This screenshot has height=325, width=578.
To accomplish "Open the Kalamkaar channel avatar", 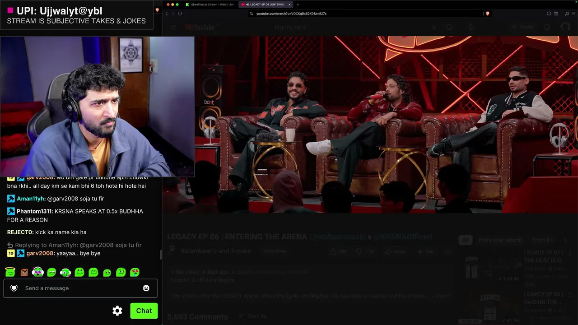I will point(173,251).
